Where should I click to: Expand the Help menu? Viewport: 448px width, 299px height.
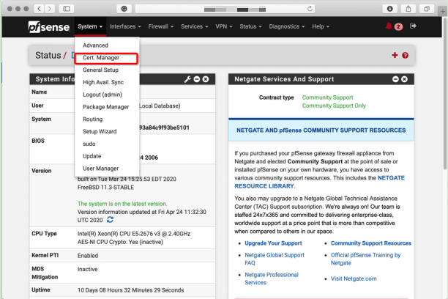321,26
